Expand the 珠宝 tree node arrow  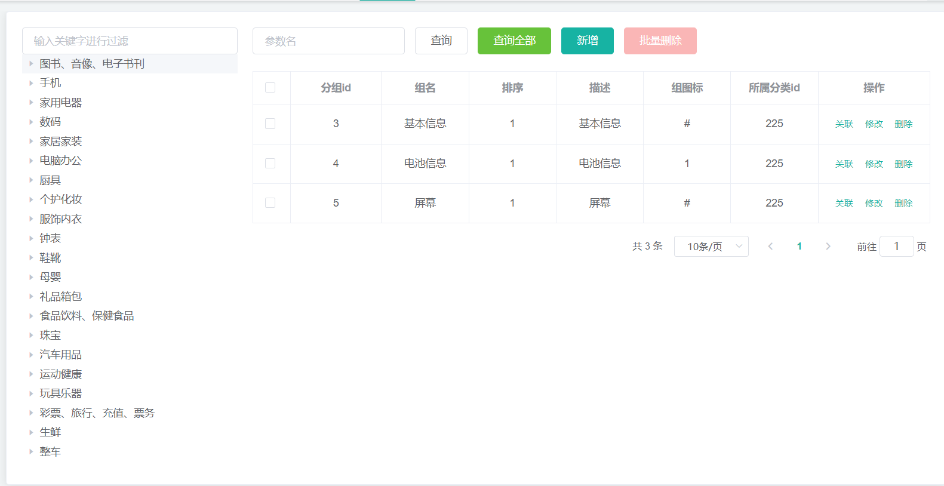(x=31, y=335)
